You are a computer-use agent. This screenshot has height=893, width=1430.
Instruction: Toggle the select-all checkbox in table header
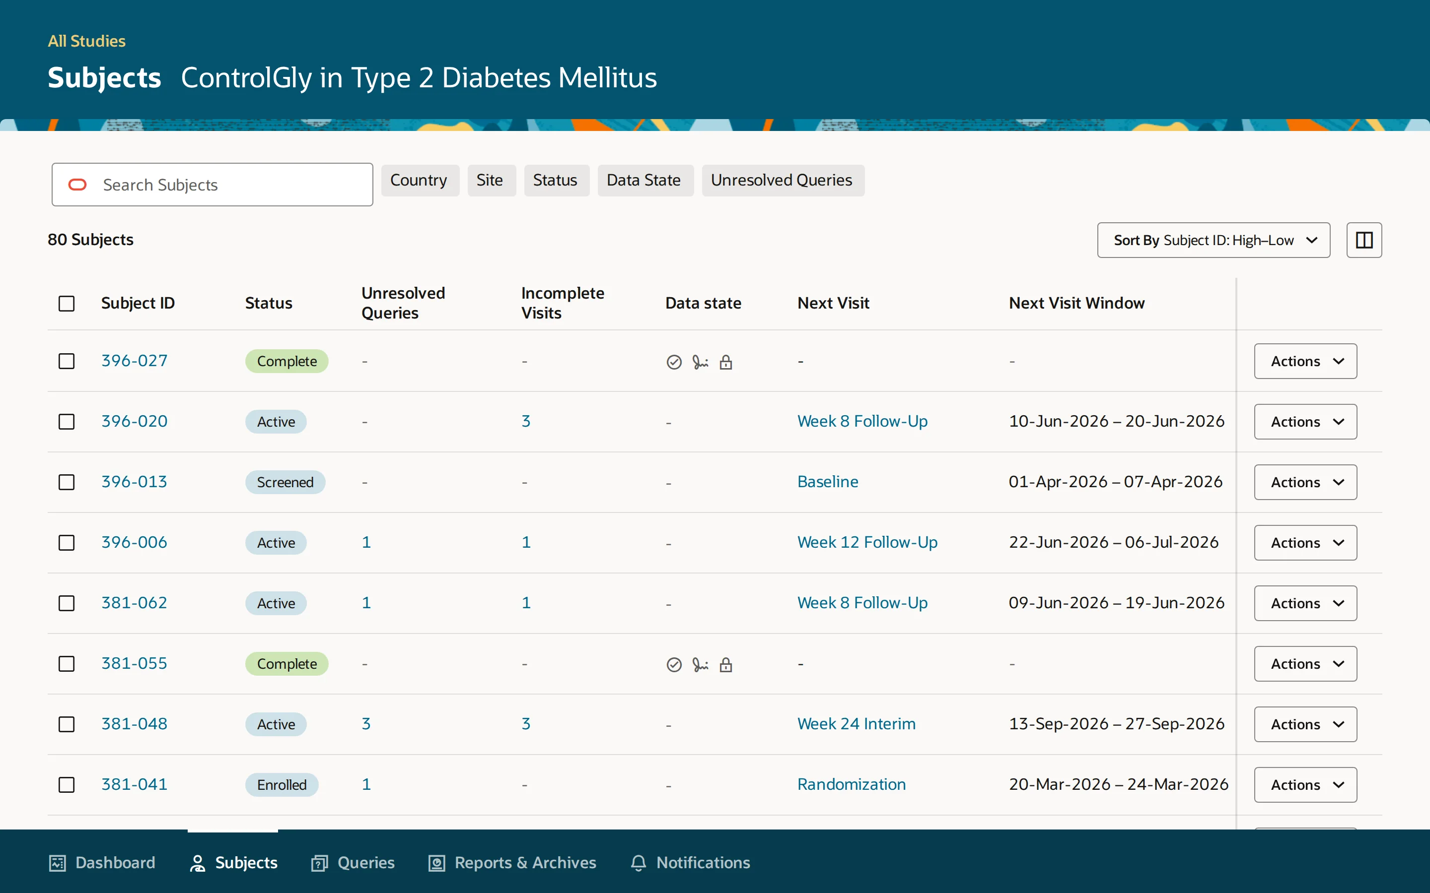point(67,304)
